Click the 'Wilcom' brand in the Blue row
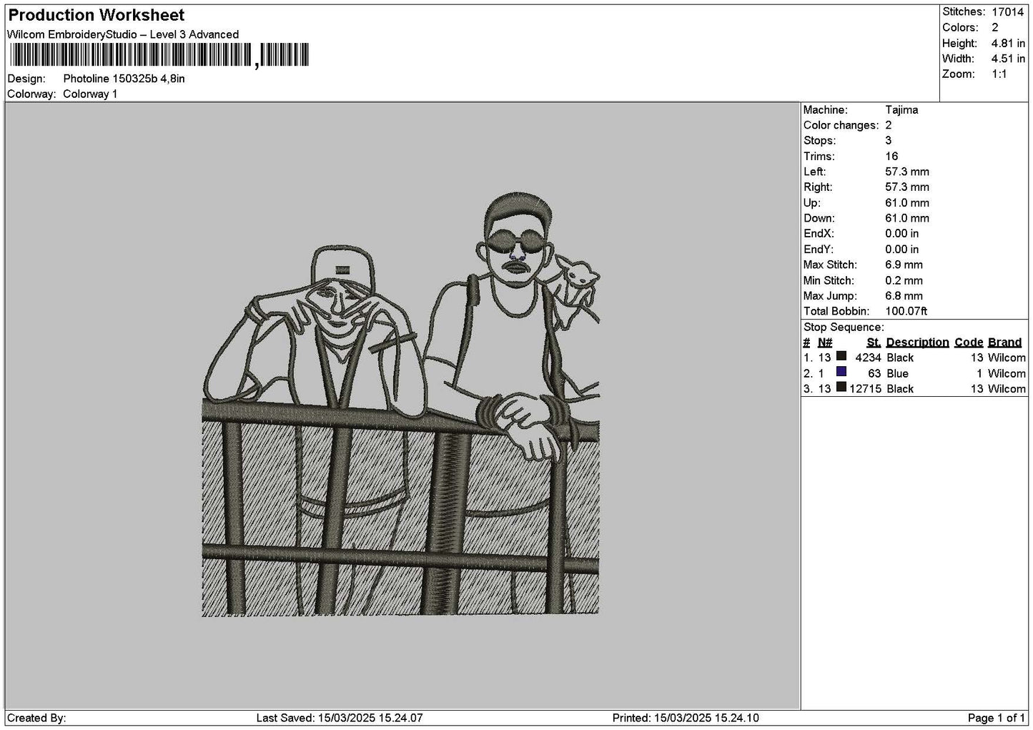Image resolution: width=1033 pixels, height=730 pixels. point(1007,374)
